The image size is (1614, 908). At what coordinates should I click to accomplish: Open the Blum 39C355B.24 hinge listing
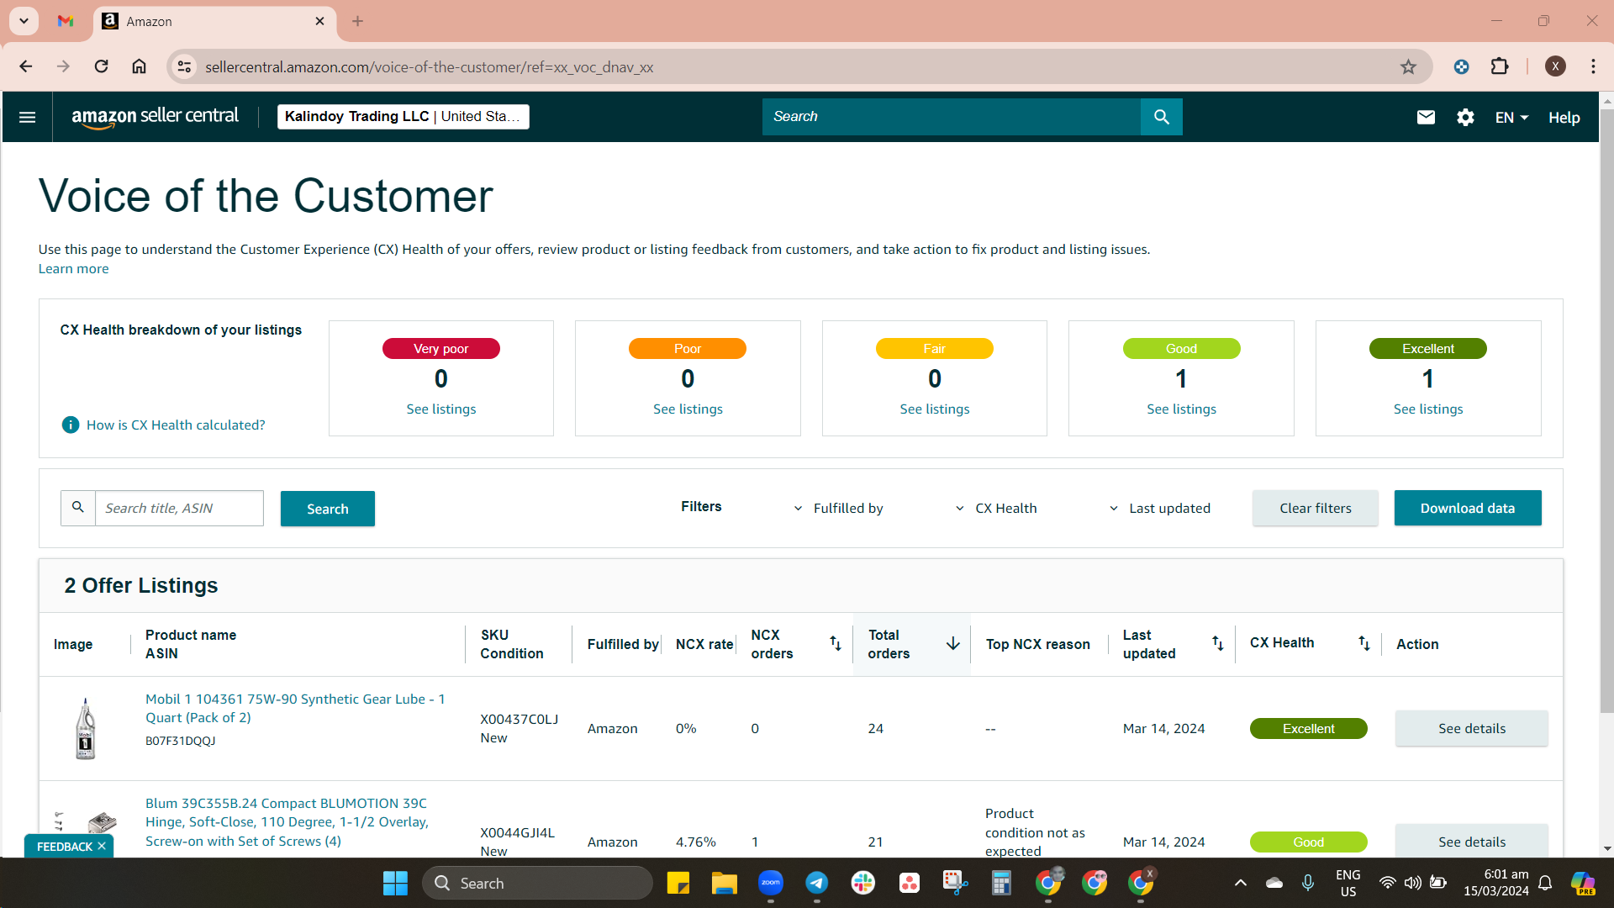tap(287, 821)
